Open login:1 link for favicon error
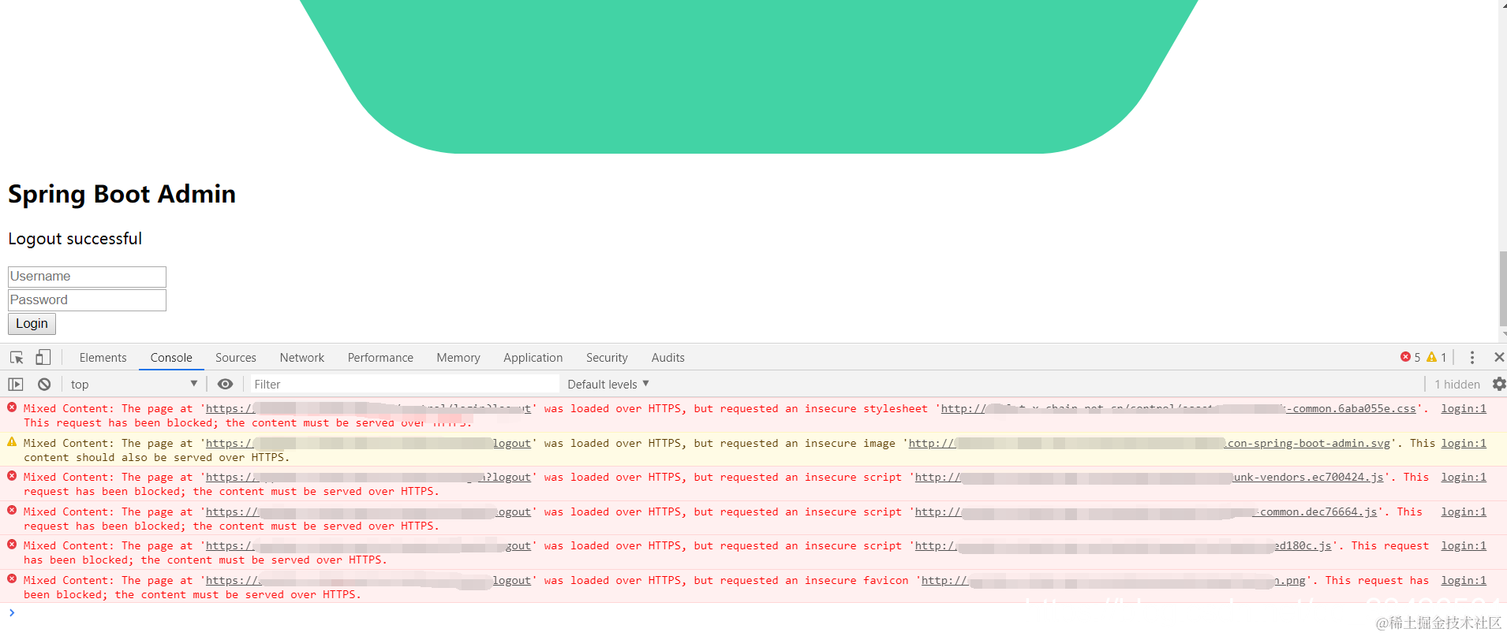 tap(1464, 581)
